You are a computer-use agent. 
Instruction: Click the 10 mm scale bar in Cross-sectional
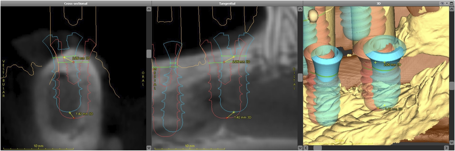pos(39,147)
